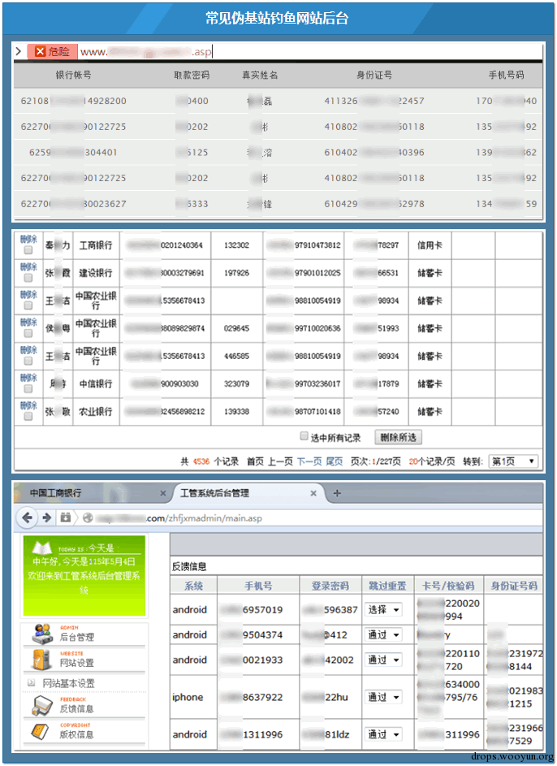The image size is (557, 766).
Task: Click the phishing site URL address field
Action: pos(310,51)
